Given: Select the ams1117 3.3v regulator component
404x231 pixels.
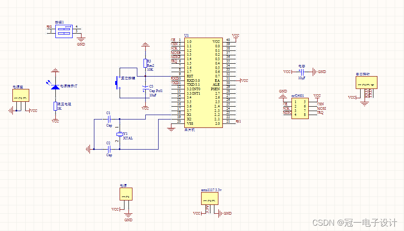Looking at the screenshot, I should coord(210,198).
